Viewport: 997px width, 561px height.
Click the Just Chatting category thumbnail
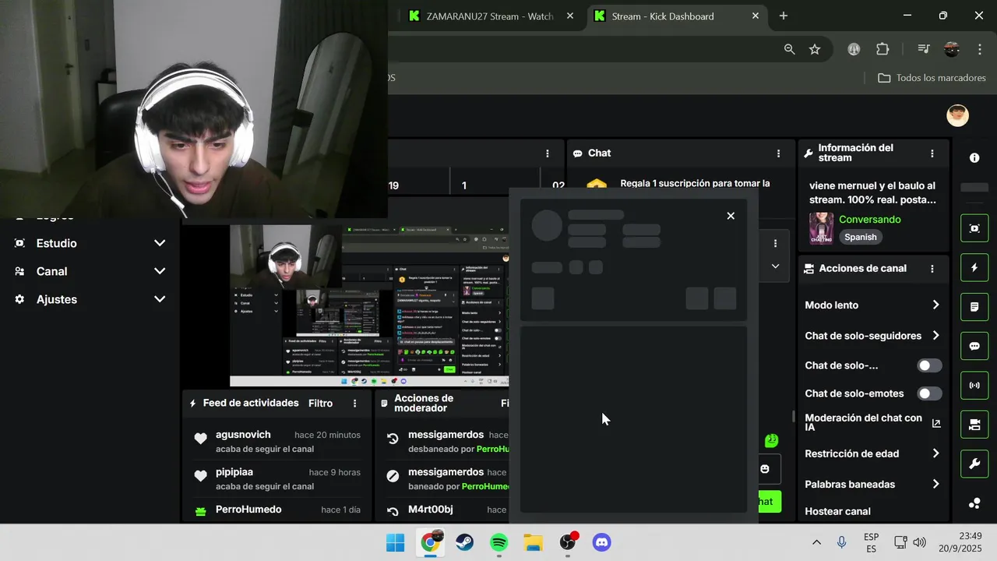(x=822, y=228)
